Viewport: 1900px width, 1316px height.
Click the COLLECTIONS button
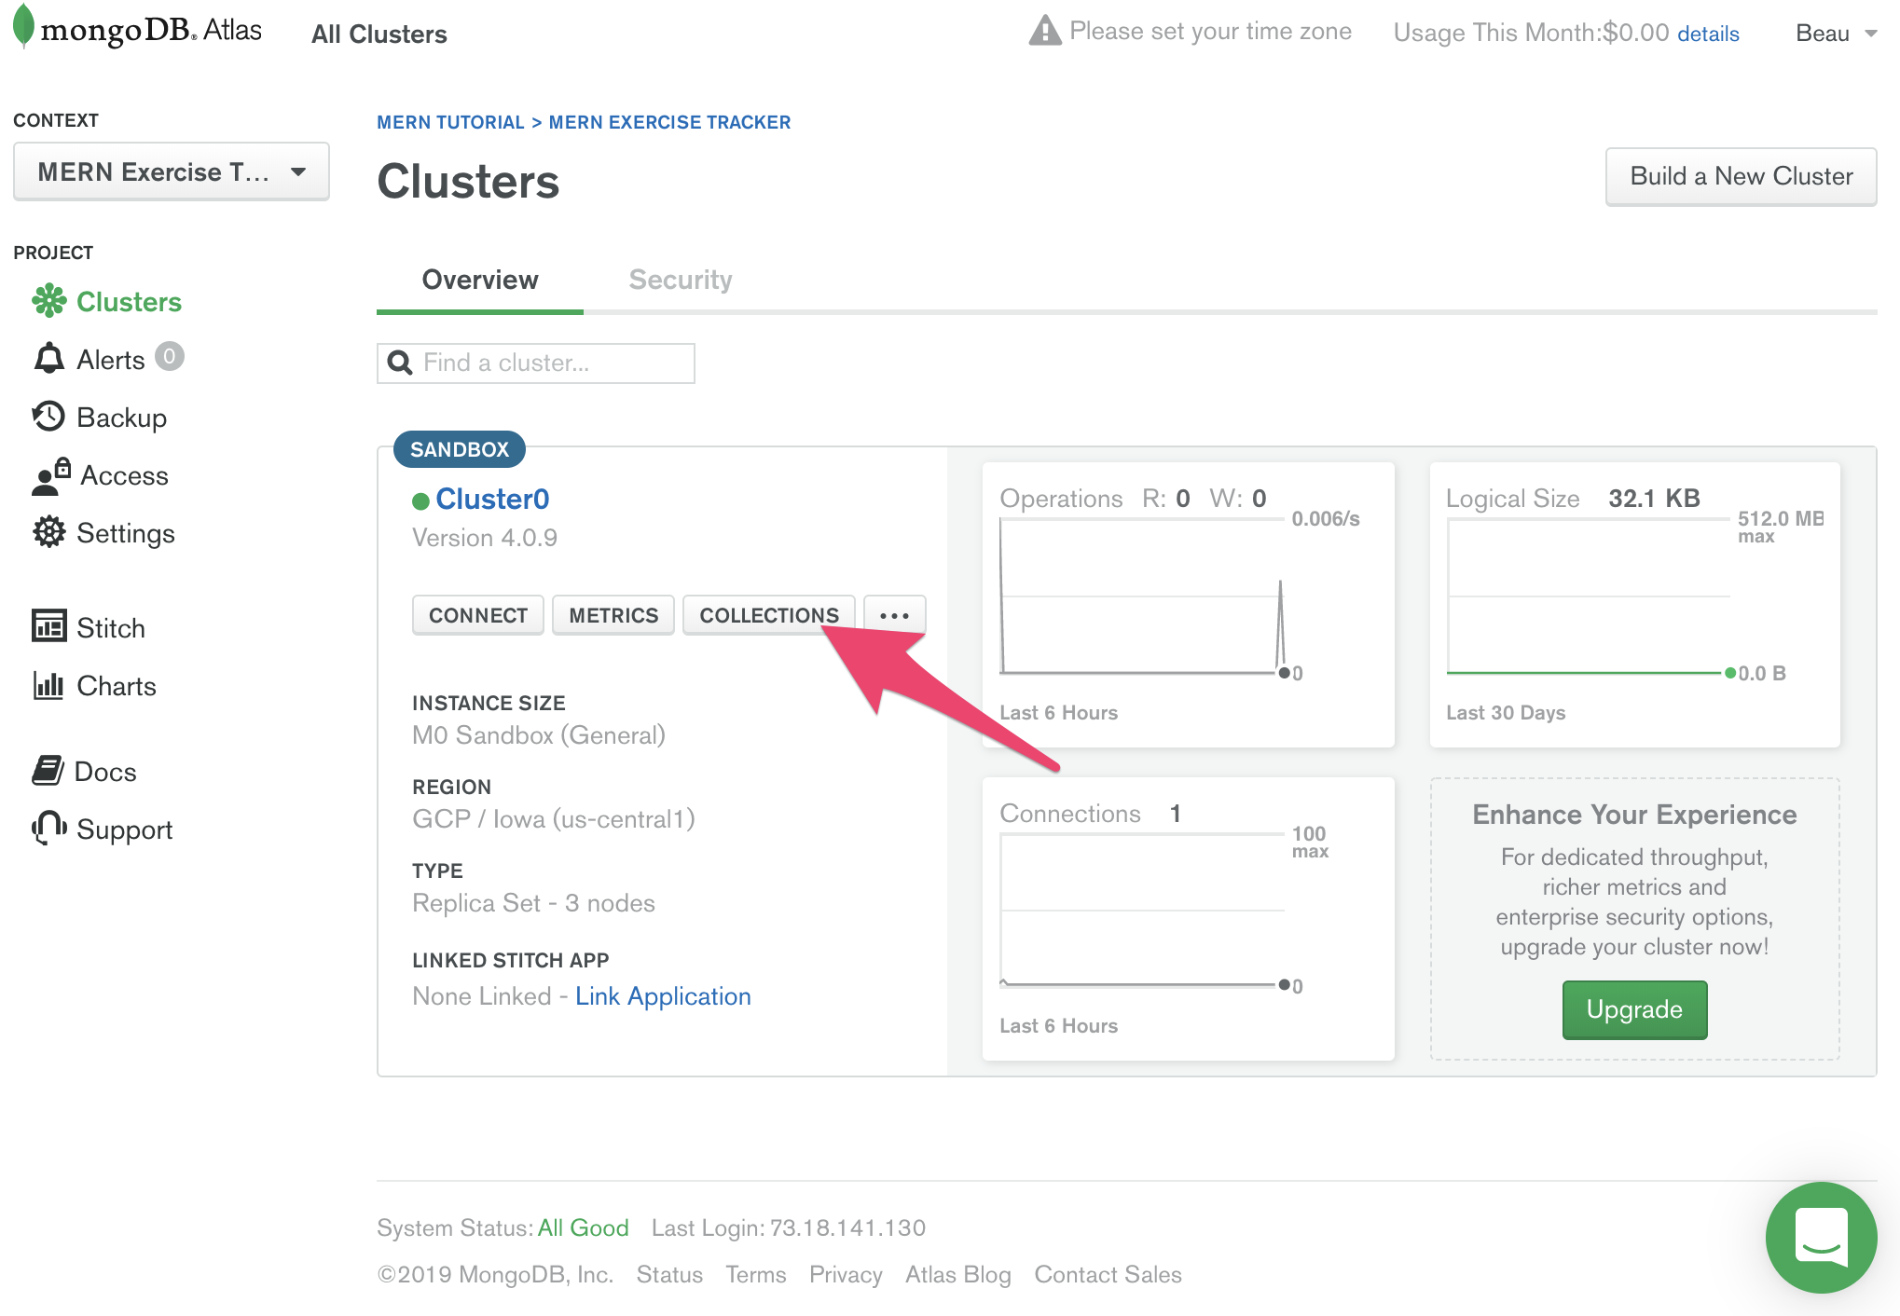(768, 615)
